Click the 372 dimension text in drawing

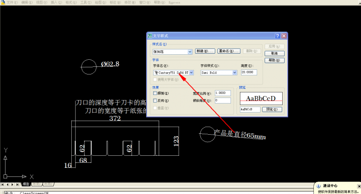pos(115,119)
